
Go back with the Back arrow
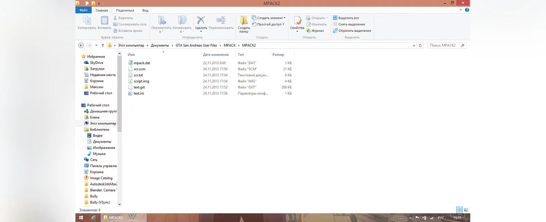[x=81, y=45]
